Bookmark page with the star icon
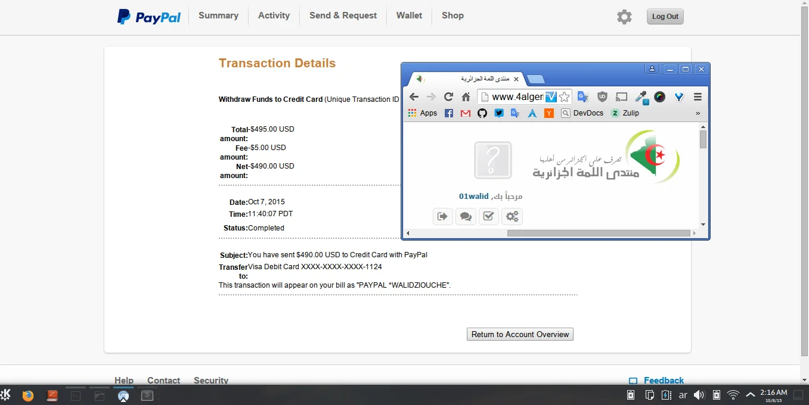This screenshot has width=809, height=405. pyautogui.click(x=565, y=97)
